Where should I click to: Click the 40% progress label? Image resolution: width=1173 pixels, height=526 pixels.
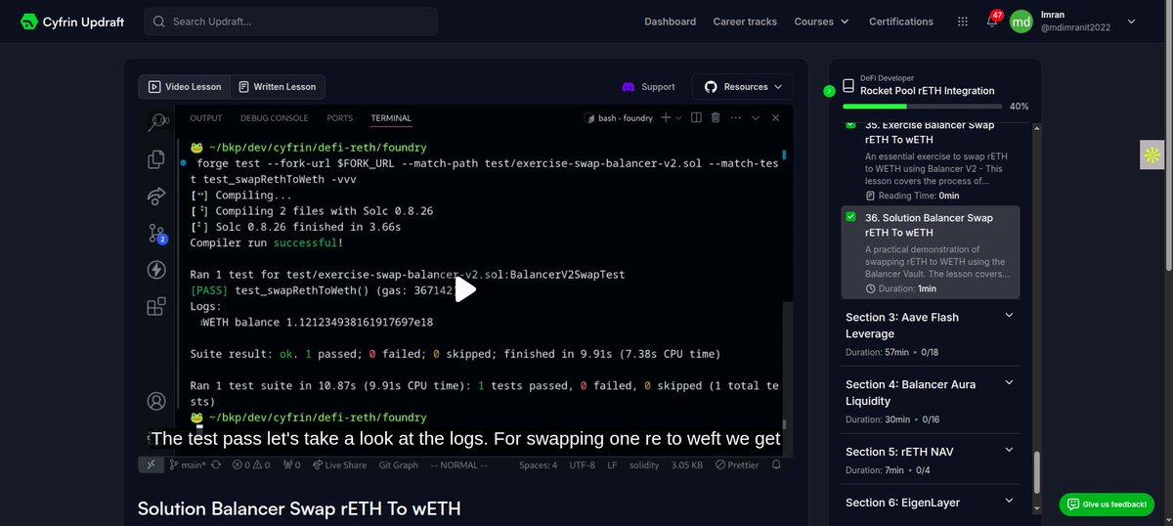point(1019,106)
